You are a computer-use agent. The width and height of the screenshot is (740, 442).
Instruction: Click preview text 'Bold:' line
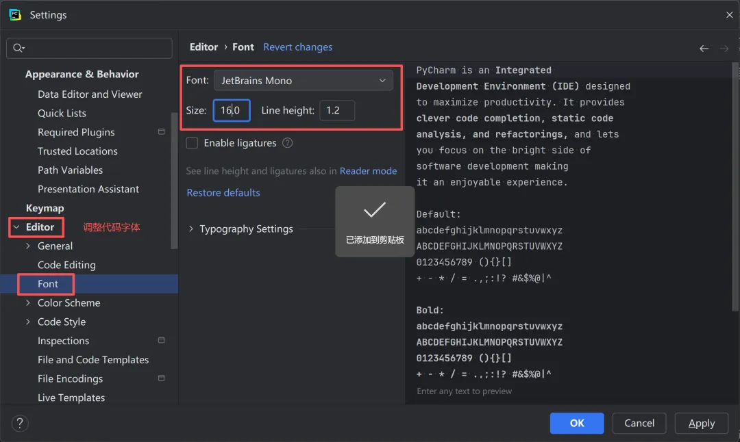coord(430,310)
